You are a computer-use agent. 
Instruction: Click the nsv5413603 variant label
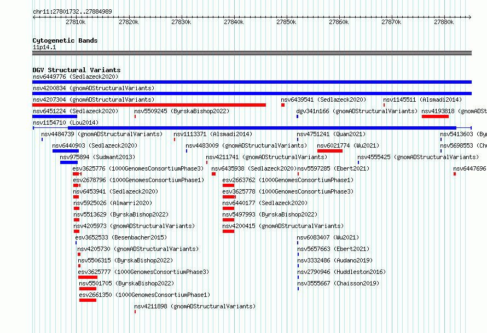463,134
